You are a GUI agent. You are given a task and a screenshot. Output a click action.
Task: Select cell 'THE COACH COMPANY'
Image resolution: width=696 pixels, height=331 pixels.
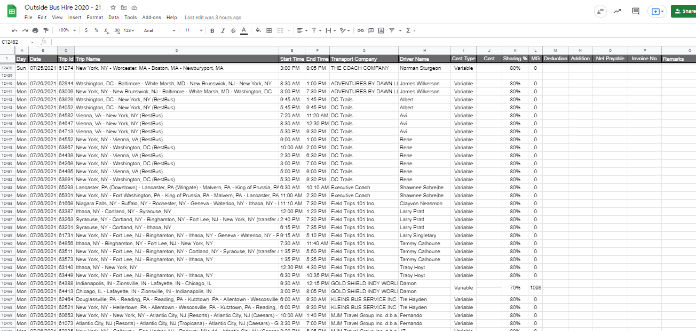click(364, 68)
